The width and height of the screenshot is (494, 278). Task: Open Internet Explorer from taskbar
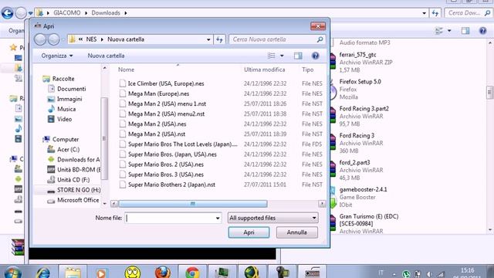[43, 273]
